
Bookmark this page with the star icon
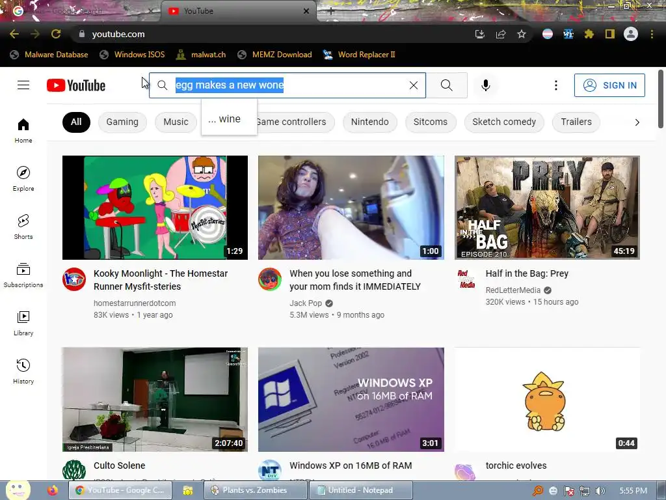click(x=522, y=34)
